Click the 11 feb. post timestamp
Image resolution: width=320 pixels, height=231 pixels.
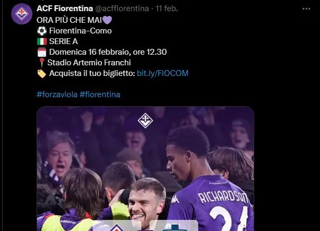(x=167, y=8)
